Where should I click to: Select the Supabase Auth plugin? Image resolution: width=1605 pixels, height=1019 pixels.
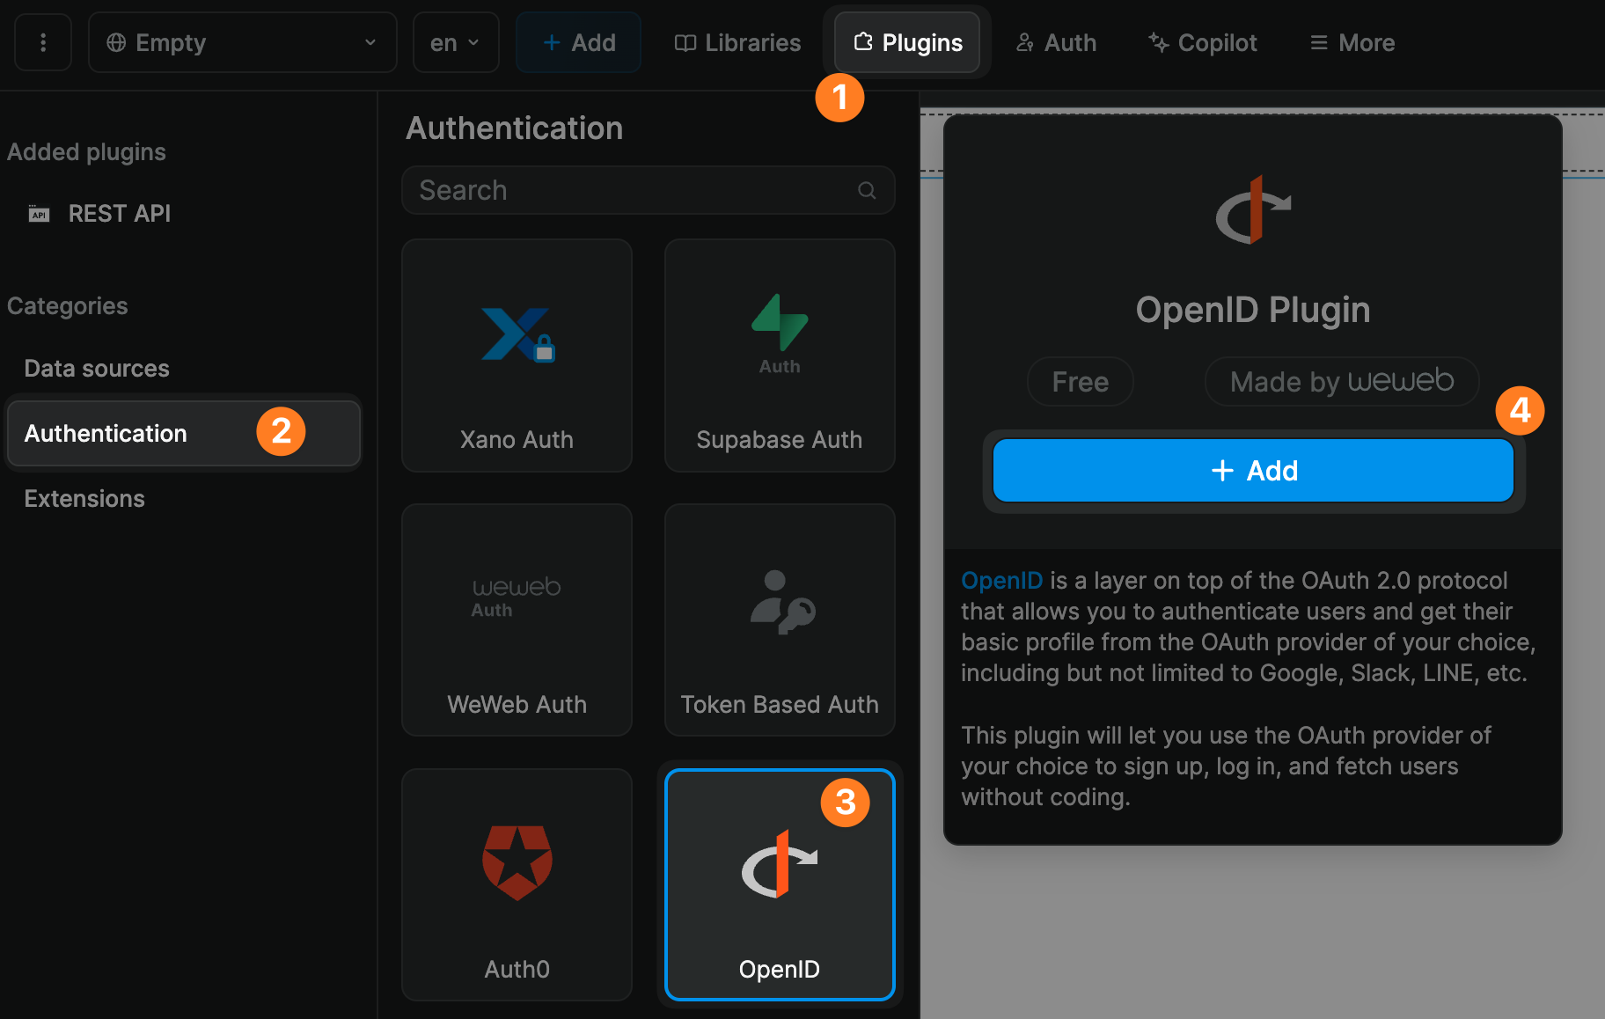pyautogui.click(x=779, y=356)
